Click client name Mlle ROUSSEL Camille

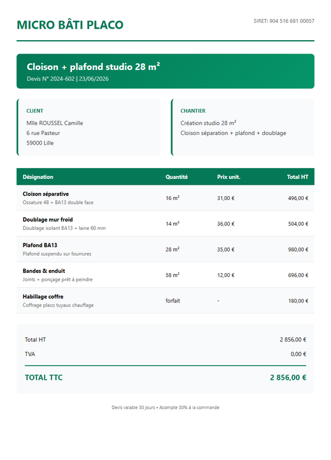pyautogui.click(x=55, y=123)
